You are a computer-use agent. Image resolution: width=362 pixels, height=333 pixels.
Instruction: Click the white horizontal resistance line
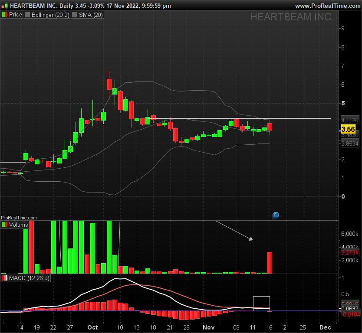239,118
